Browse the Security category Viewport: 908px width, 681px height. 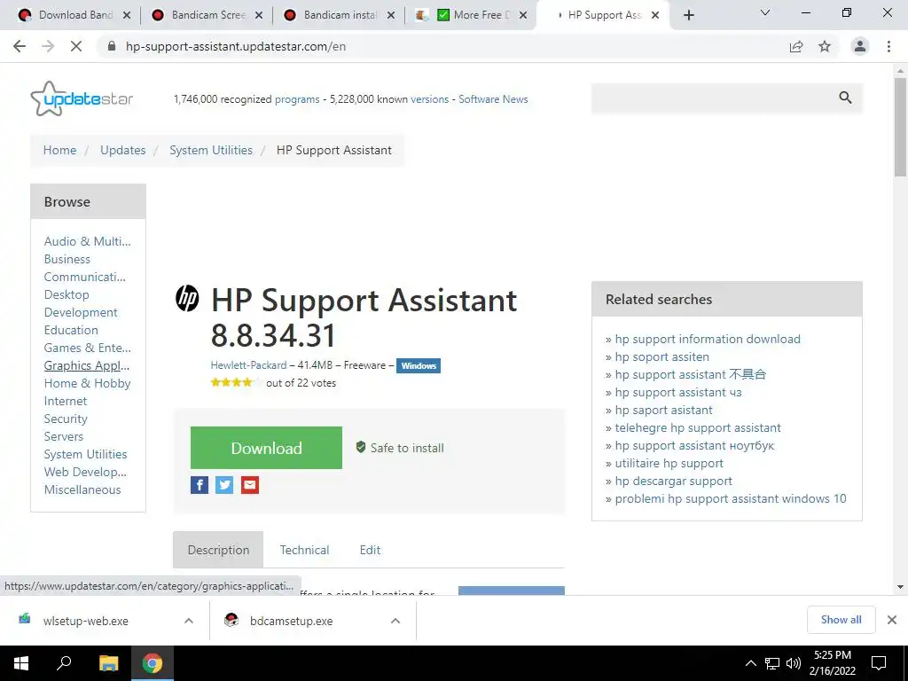coord(66,419)
